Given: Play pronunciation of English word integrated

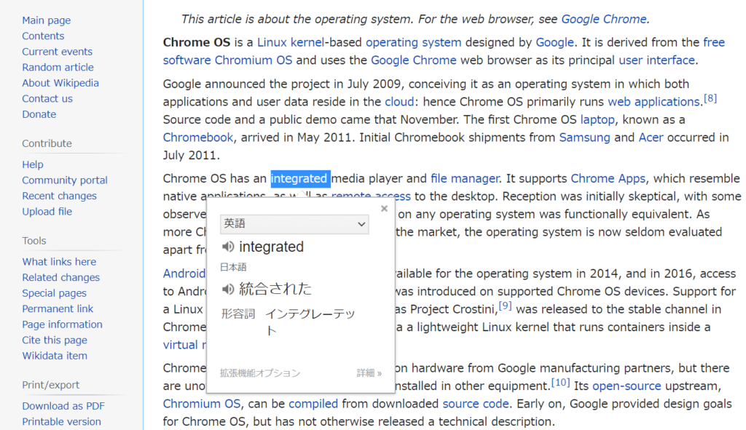Looking at the screenshot, I should [x=228, y=247].
